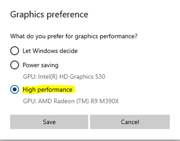Click the filled dot in the selected radio
The image size is (180, 141).
tap(14, 90)
